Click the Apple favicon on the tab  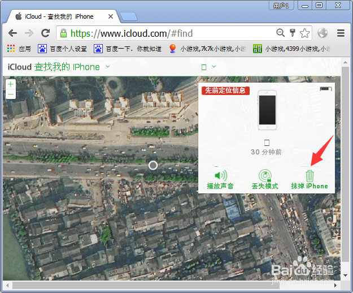(19, 16)
